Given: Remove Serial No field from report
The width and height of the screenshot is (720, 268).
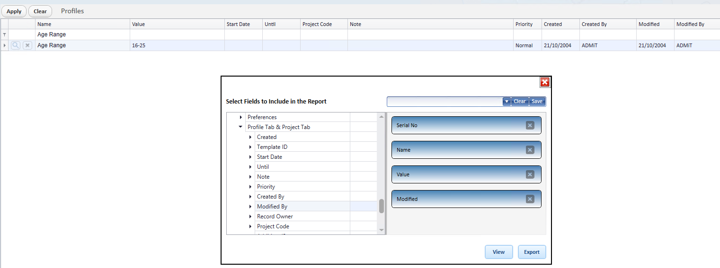Looking at the screenshot, I should [x=530, y=125].
